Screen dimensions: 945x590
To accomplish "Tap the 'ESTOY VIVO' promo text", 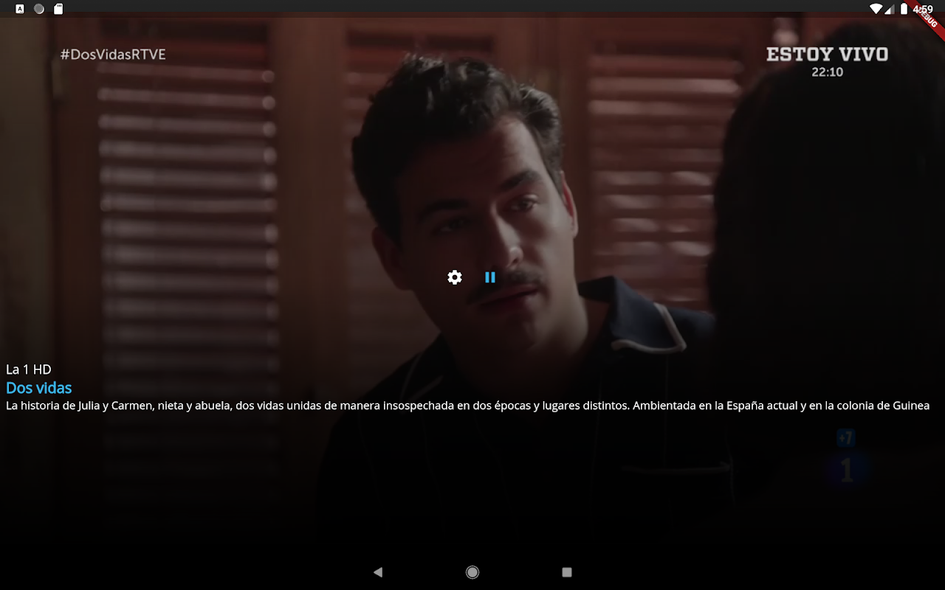I will [x=828, y=55].
